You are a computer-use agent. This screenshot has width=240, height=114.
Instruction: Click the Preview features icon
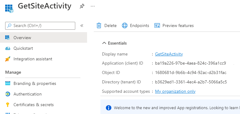157,25
